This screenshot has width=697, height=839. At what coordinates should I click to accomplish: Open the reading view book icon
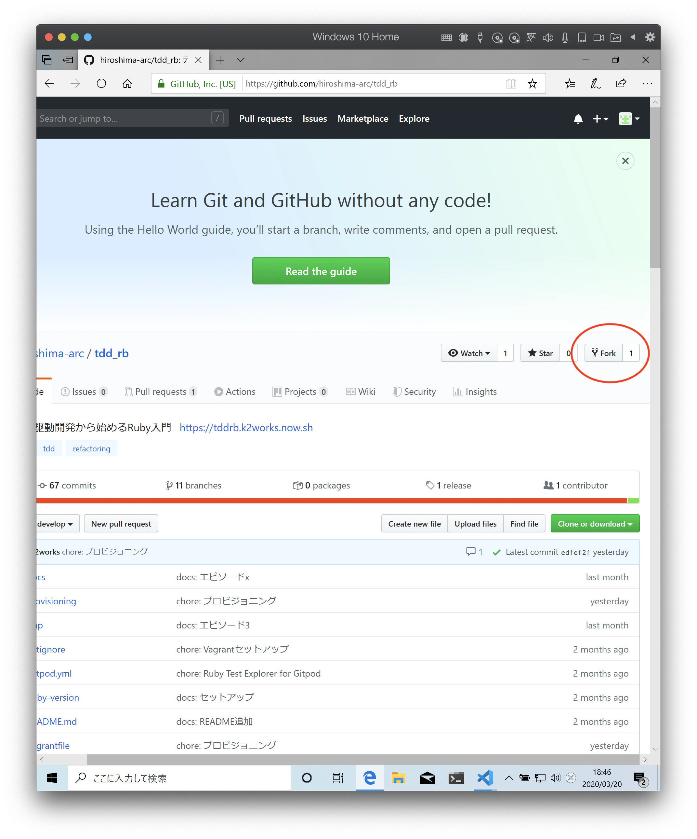point(511,84)
